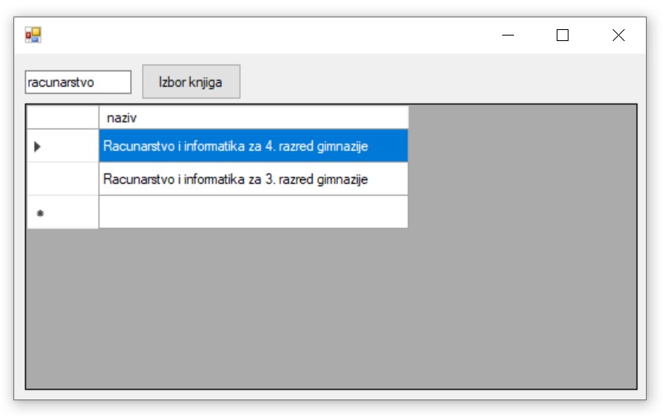The width and height of the screenshot is (668, 420).
Task: Click the racunarstvo search text box
Action: [x=77, y=82]
